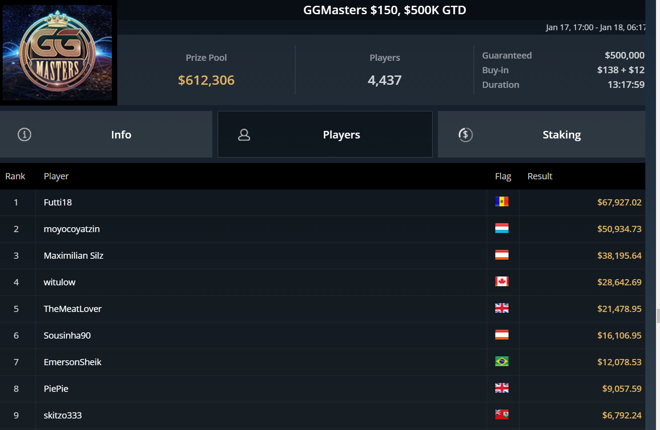Viewport: 660px width, 430px height.
Task: Click the Canadian flag next to witulow
Action: tap(501, 282)
